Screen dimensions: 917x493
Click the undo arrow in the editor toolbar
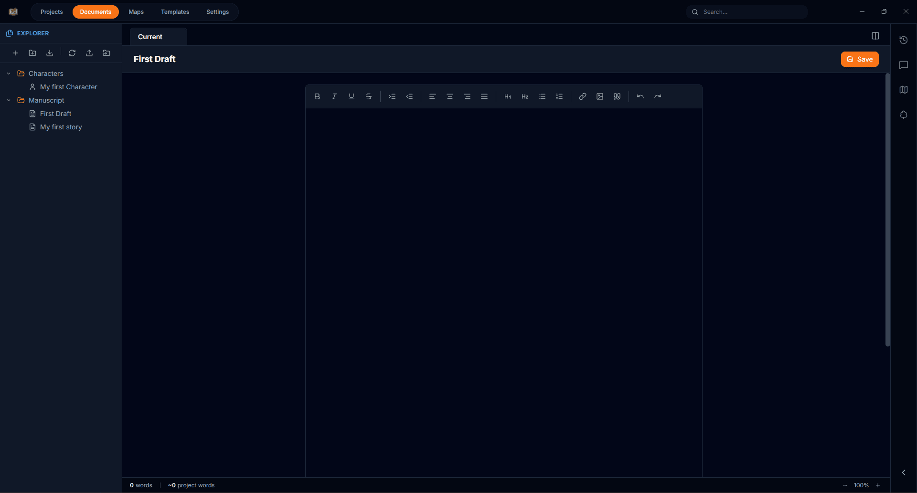[x=640, y=96]
